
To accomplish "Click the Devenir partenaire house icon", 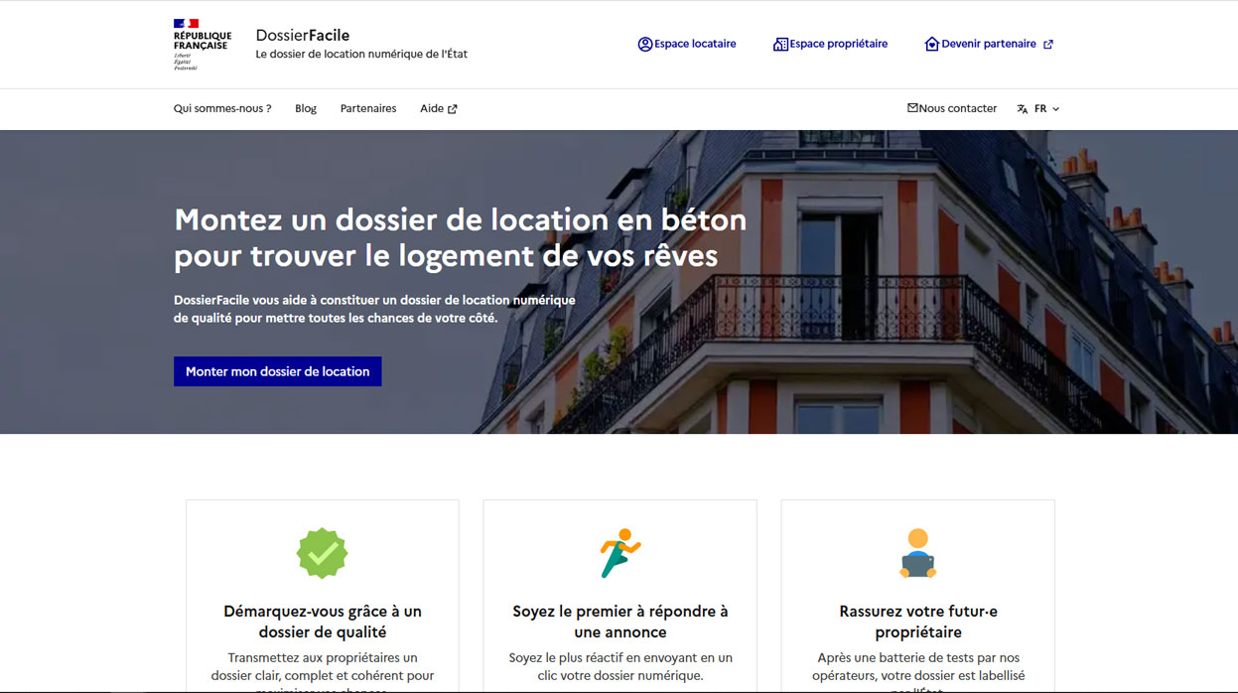I will click(931, 44).
